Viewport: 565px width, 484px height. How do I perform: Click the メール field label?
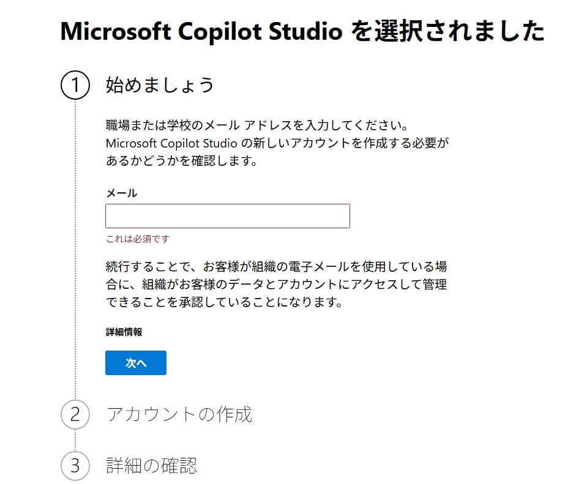pyautogui.click(x=121, y=193)
